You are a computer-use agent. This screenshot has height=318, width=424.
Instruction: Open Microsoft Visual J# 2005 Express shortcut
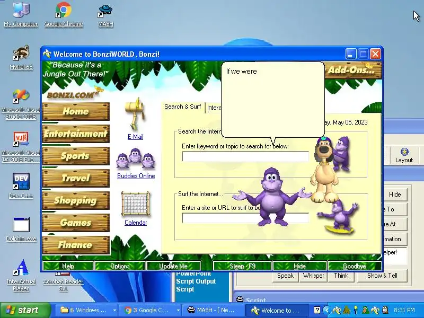coord(21,147)
